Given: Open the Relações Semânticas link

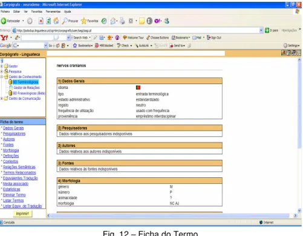Looking at the screenshot, I should point(19,167).
